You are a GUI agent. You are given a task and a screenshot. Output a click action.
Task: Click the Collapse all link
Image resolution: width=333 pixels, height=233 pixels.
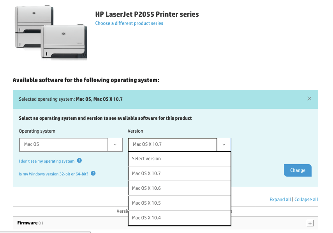[306, 200]
